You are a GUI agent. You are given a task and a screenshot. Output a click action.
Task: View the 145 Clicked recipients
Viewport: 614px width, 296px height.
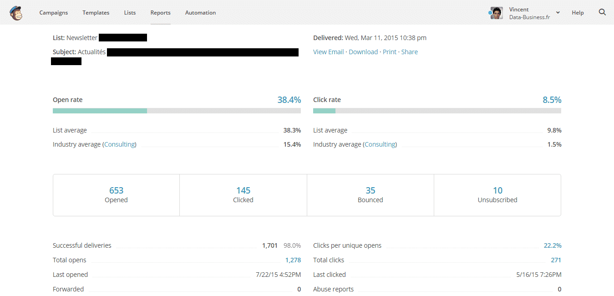243,190
